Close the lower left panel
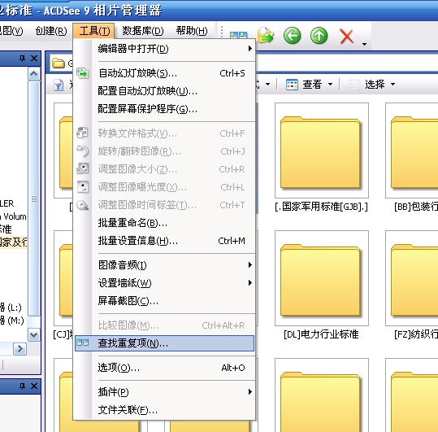The width and height of the screenshot is (438, 432). click(34, 386)
